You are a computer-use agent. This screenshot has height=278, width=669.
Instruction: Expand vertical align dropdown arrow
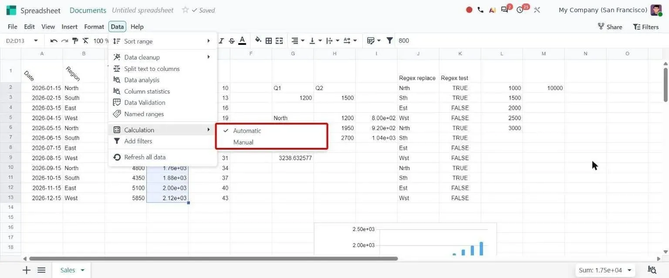(x=320, y=41)
